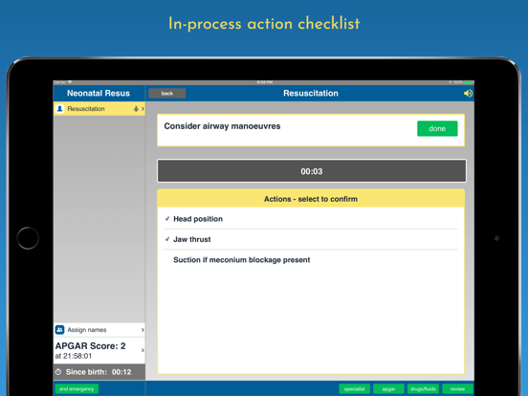Call a specialist with the specialist button

[354, 389]
